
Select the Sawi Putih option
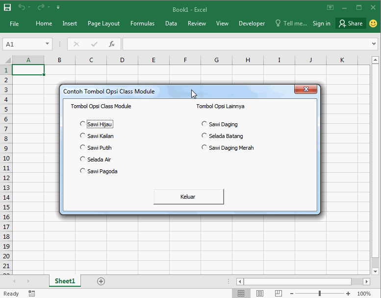click(96, 148)
